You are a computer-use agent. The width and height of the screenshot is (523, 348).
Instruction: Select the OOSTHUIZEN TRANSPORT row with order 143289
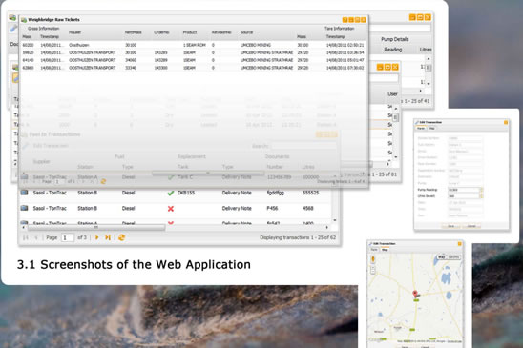point(194,60)
